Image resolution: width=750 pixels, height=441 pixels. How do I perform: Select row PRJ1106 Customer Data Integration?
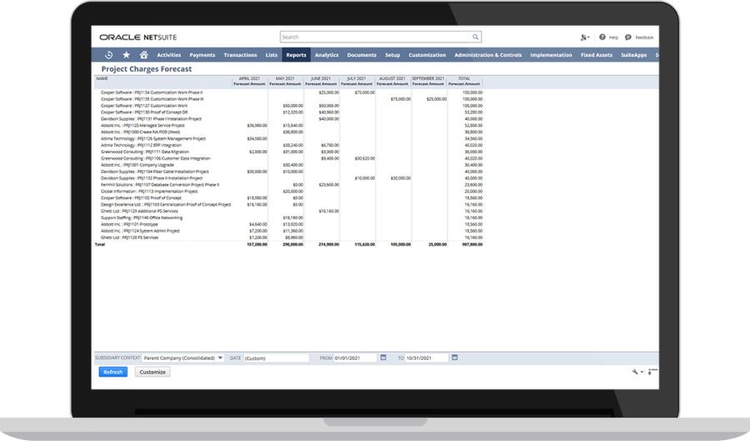click(289, 158)
